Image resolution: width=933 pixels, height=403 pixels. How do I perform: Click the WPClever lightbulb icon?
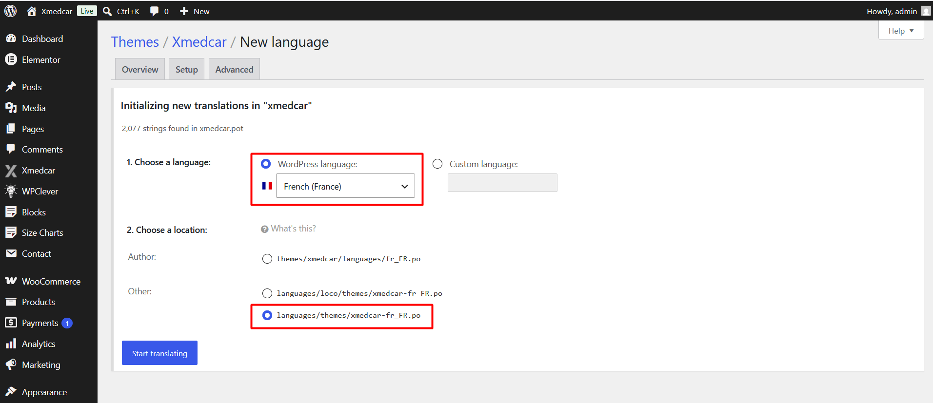click(11, 191)
